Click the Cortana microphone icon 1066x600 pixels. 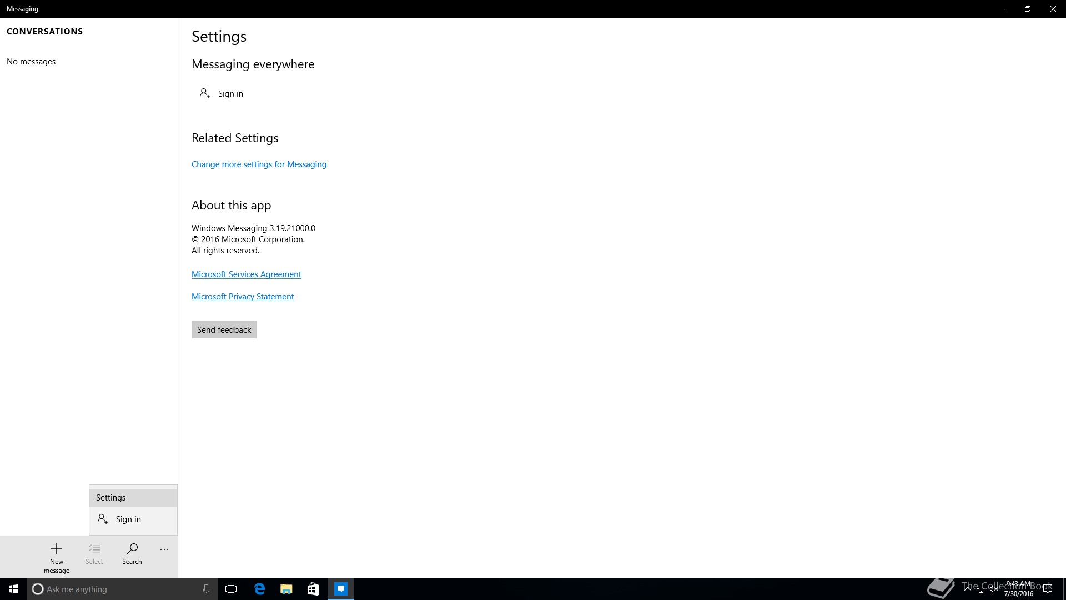click(206, 589)
